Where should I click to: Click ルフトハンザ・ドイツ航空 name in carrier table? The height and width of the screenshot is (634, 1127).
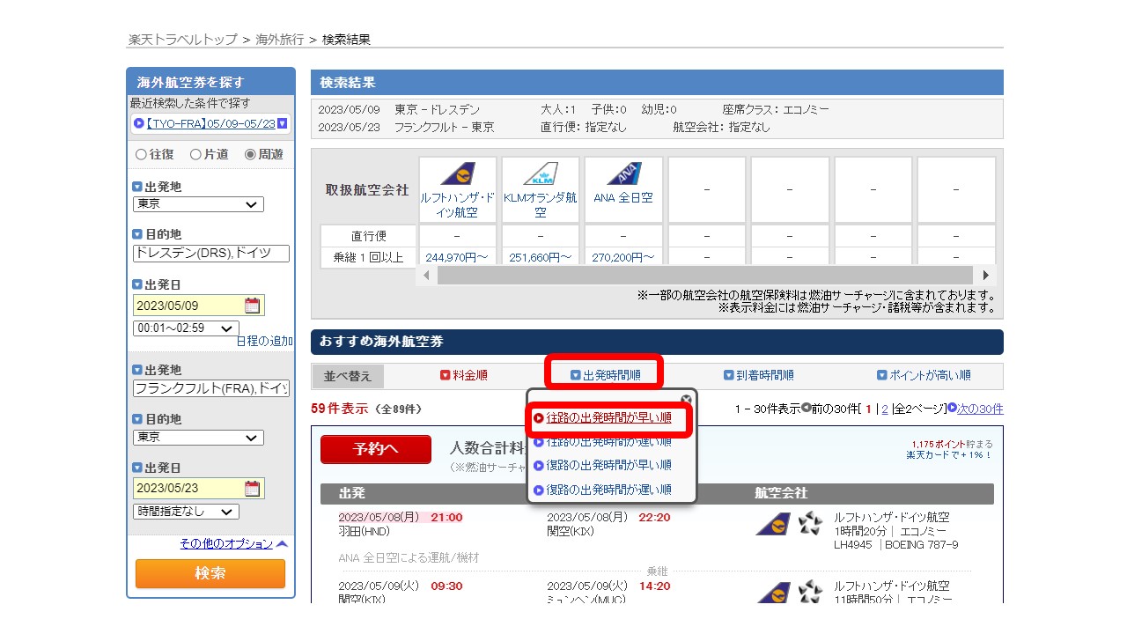(x=457, y=205)
